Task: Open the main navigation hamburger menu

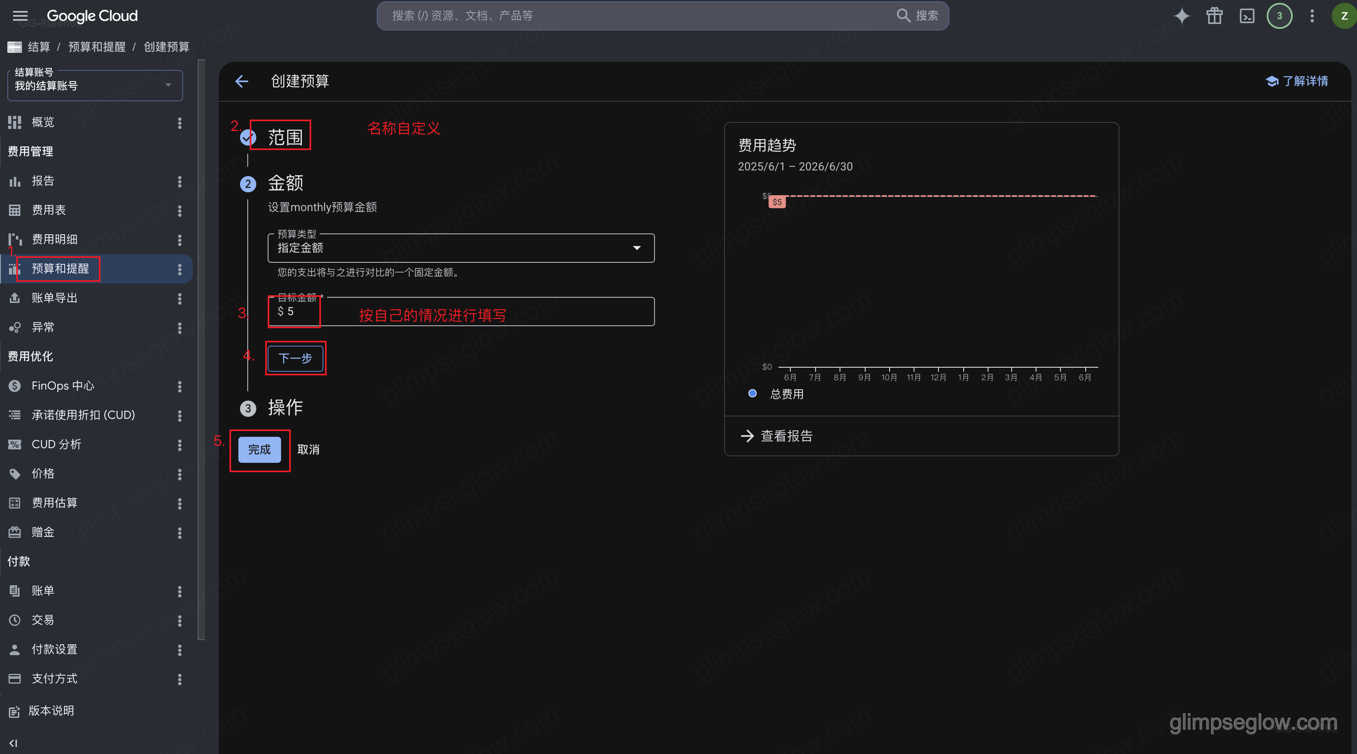Action: coord(20,16)
